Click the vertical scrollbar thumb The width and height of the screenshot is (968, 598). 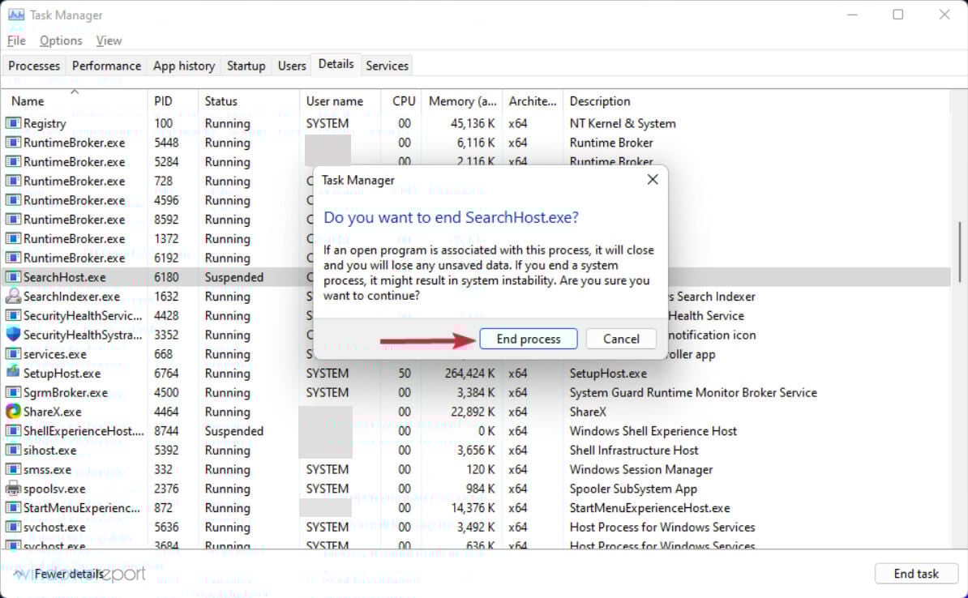pyautogui.click(x=962, y=251)
